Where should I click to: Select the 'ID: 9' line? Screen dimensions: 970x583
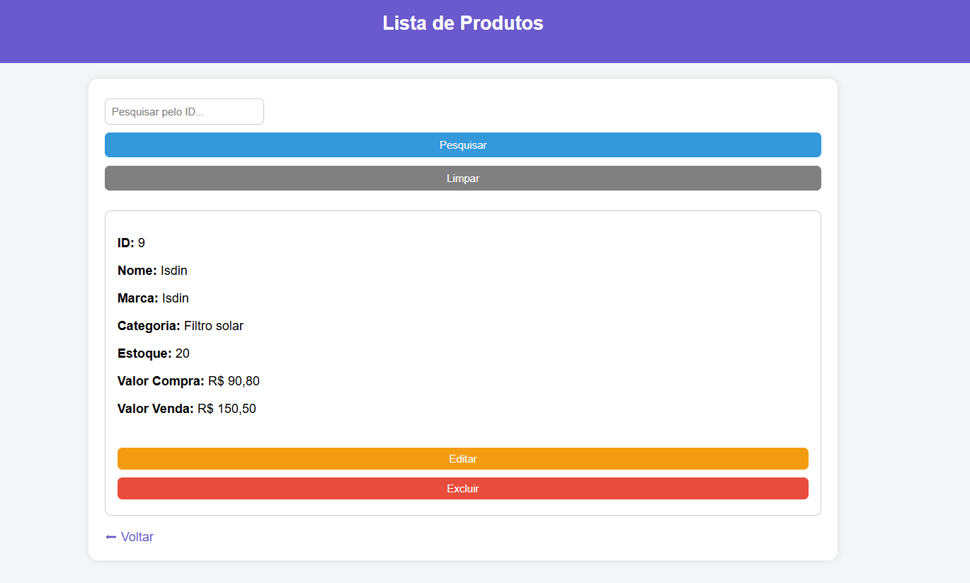132,243
